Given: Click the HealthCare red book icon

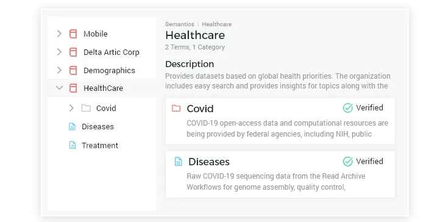Looking at the screenshot, I should pyautogui.click(x=73, y=88).
